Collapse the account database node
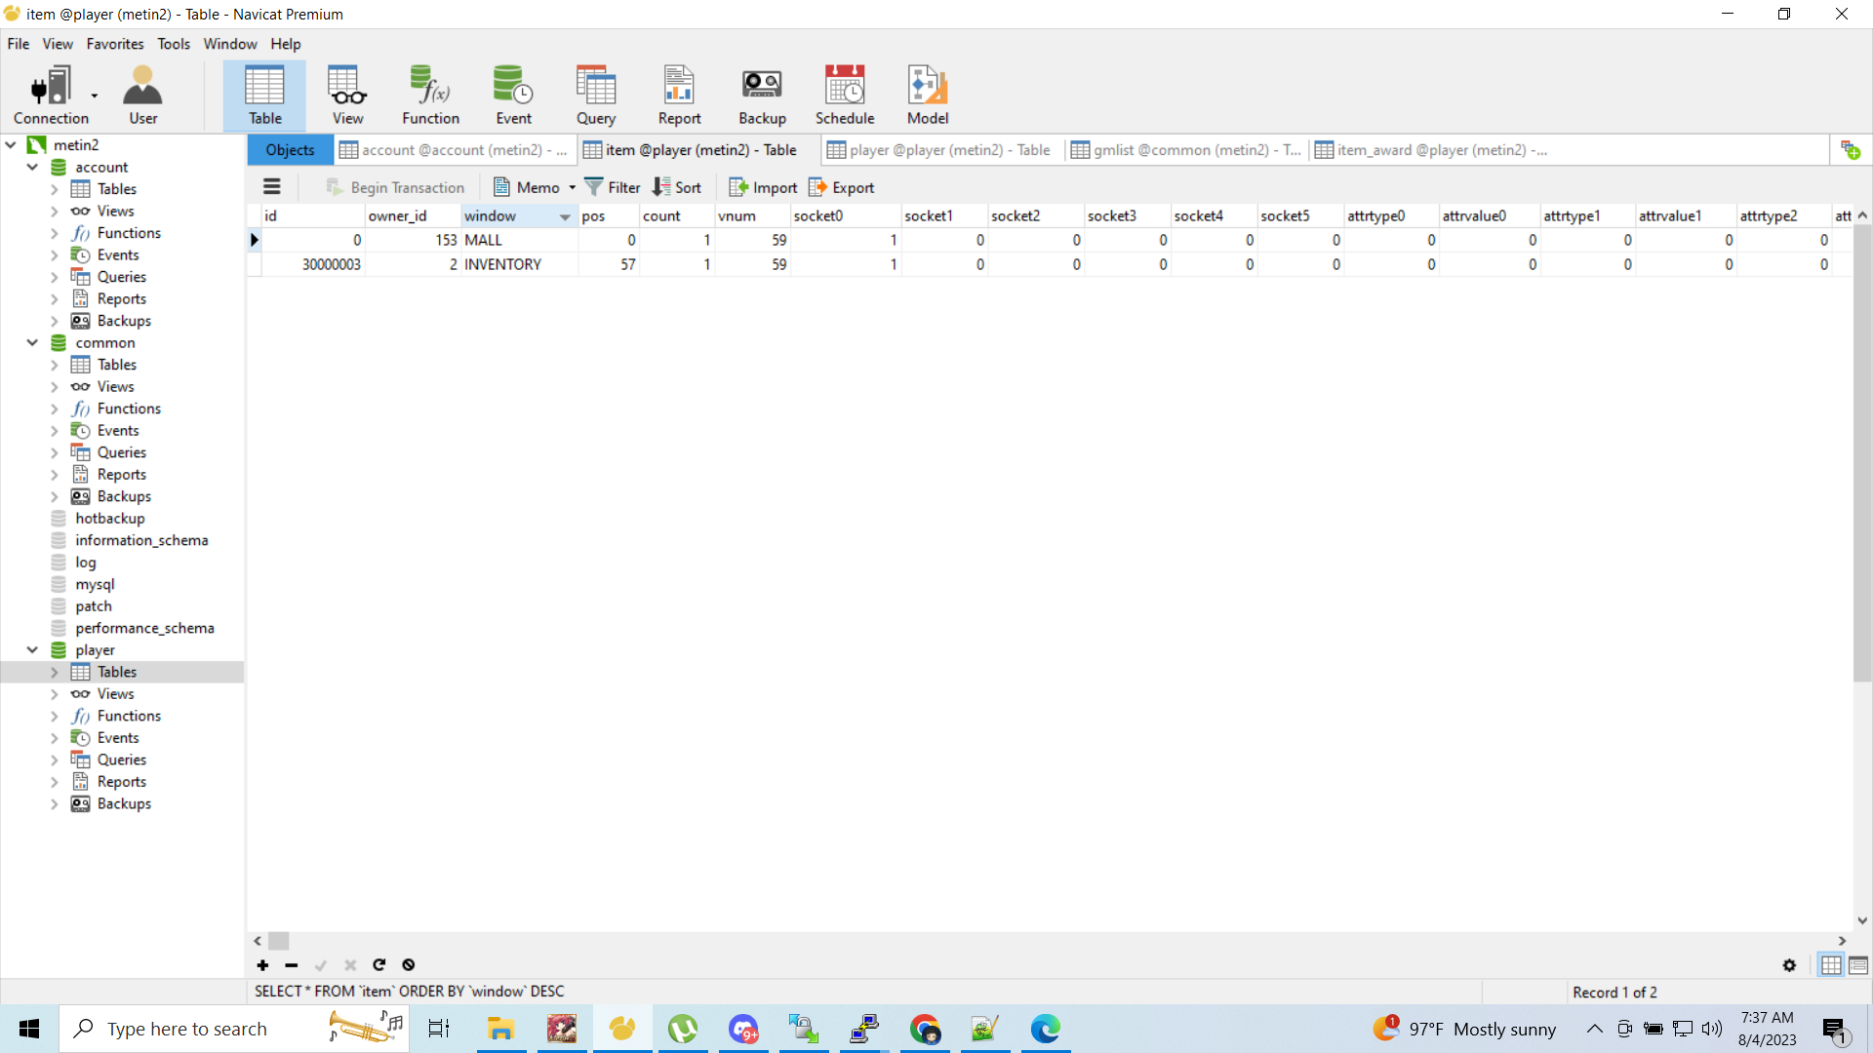Image resolution: width=1873 pixels, height=1053 pixels. [x=32, y=167]
